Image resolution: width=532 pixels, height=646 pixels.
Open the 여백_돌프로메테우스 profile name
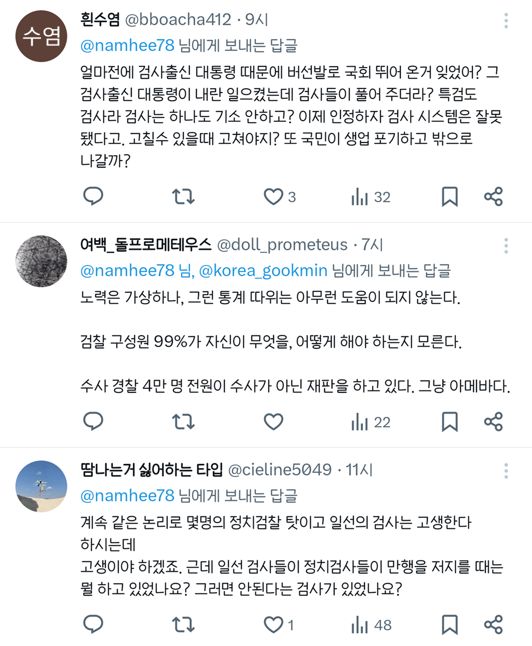(146, 244)
